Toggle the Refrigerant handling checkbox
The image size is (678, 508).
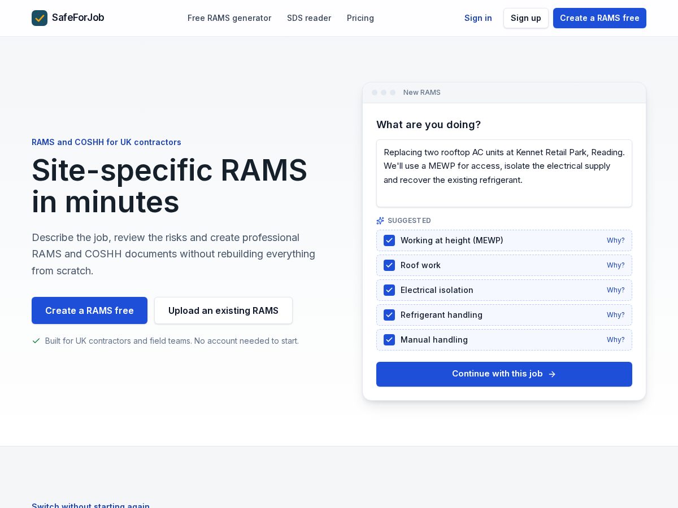click(x=389, y=315)
